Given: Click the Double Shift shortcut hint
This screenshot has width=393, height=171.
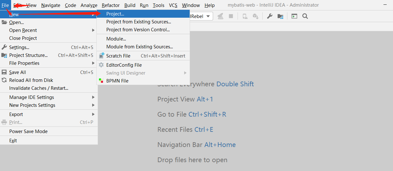Looking at the screenshot, I should pos(235,84).
